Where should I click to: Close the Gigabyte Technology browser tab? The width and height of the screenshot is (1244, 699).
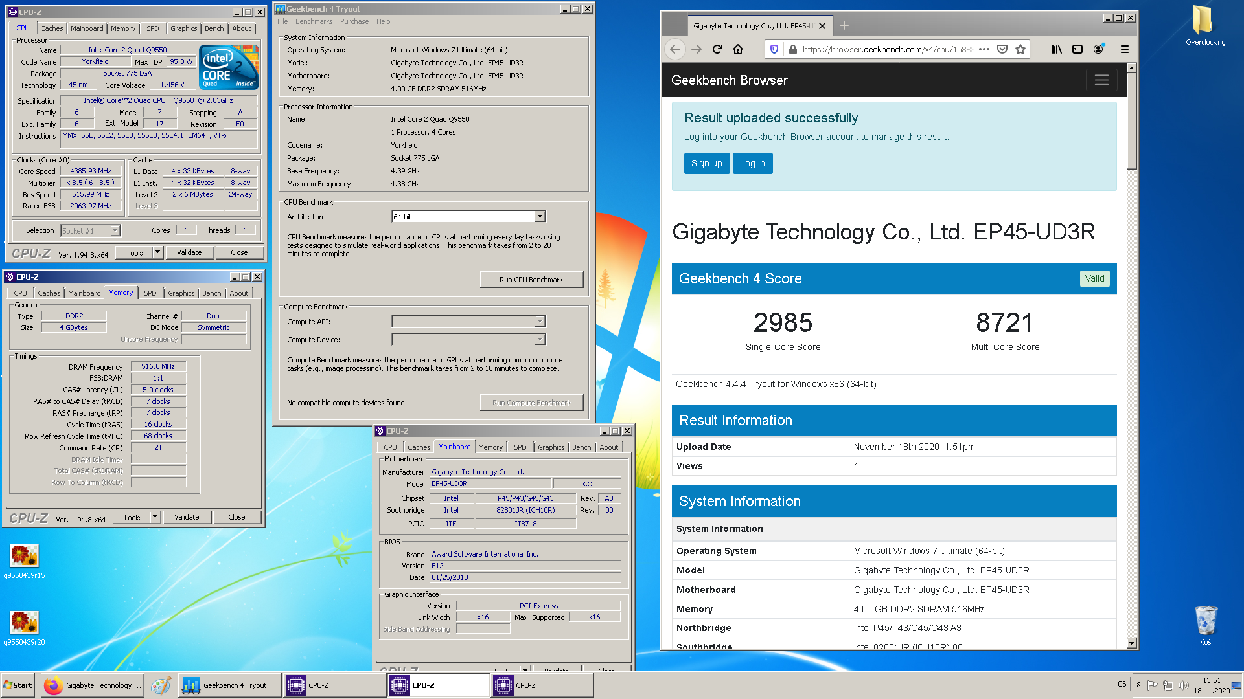point(822,26)
